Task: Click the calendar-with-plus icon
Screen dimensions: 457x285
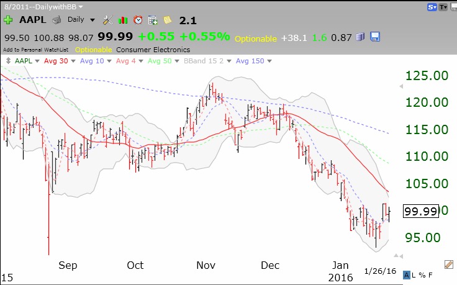Action: [x=153, y=20]
